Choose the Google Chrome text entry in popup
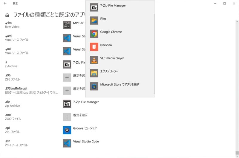239x158 pixels. click(111, 32)
